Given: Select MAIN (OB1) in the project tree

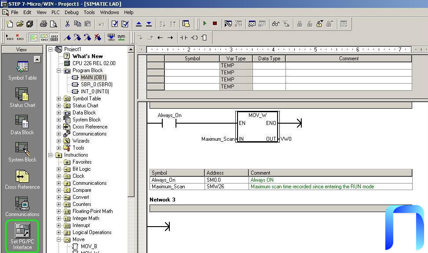Looking at the screenshot, I should coord(94,77).
